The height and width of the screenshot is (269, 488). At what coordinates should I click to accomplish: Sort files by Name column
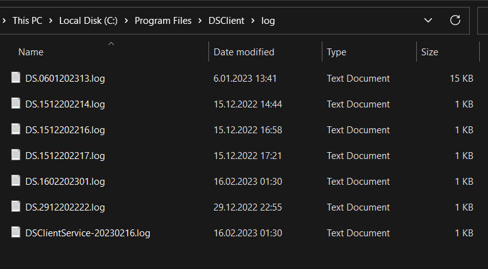click(31, 52)
